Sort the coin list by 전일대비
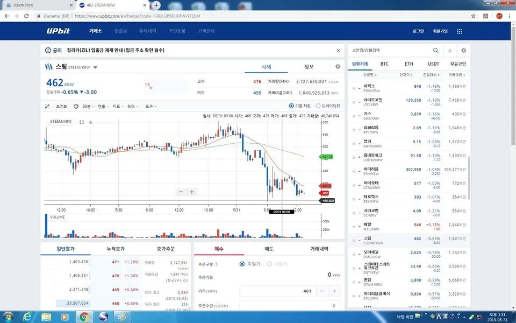 pyautogui.click(x=431, y=75)
